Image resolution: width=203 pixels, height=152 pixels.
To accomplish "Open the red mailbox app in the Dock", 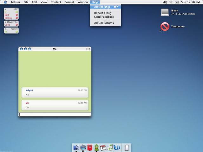I will pos(90,148).
